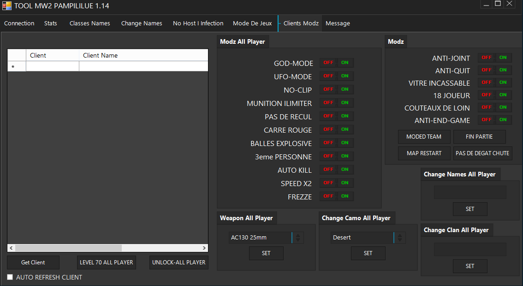Enable PAS DE RECUL
Image resolution: width=523 pixels, height=286 pixels.
[x=345, y=116]
